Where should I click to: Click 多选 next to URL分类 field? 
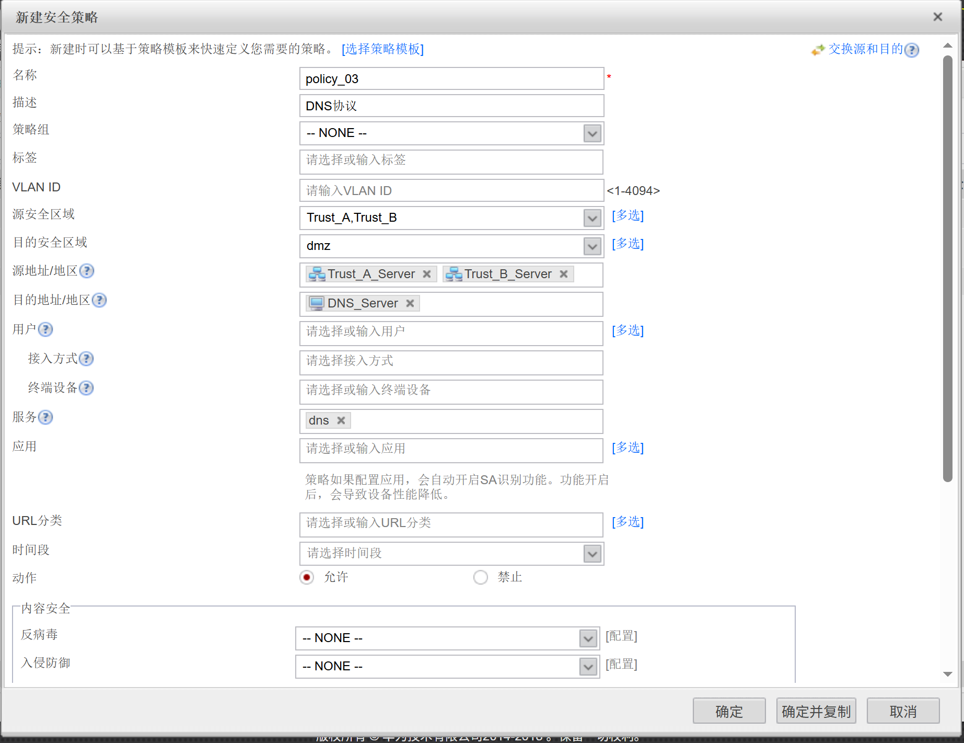(x=628, y=522)
